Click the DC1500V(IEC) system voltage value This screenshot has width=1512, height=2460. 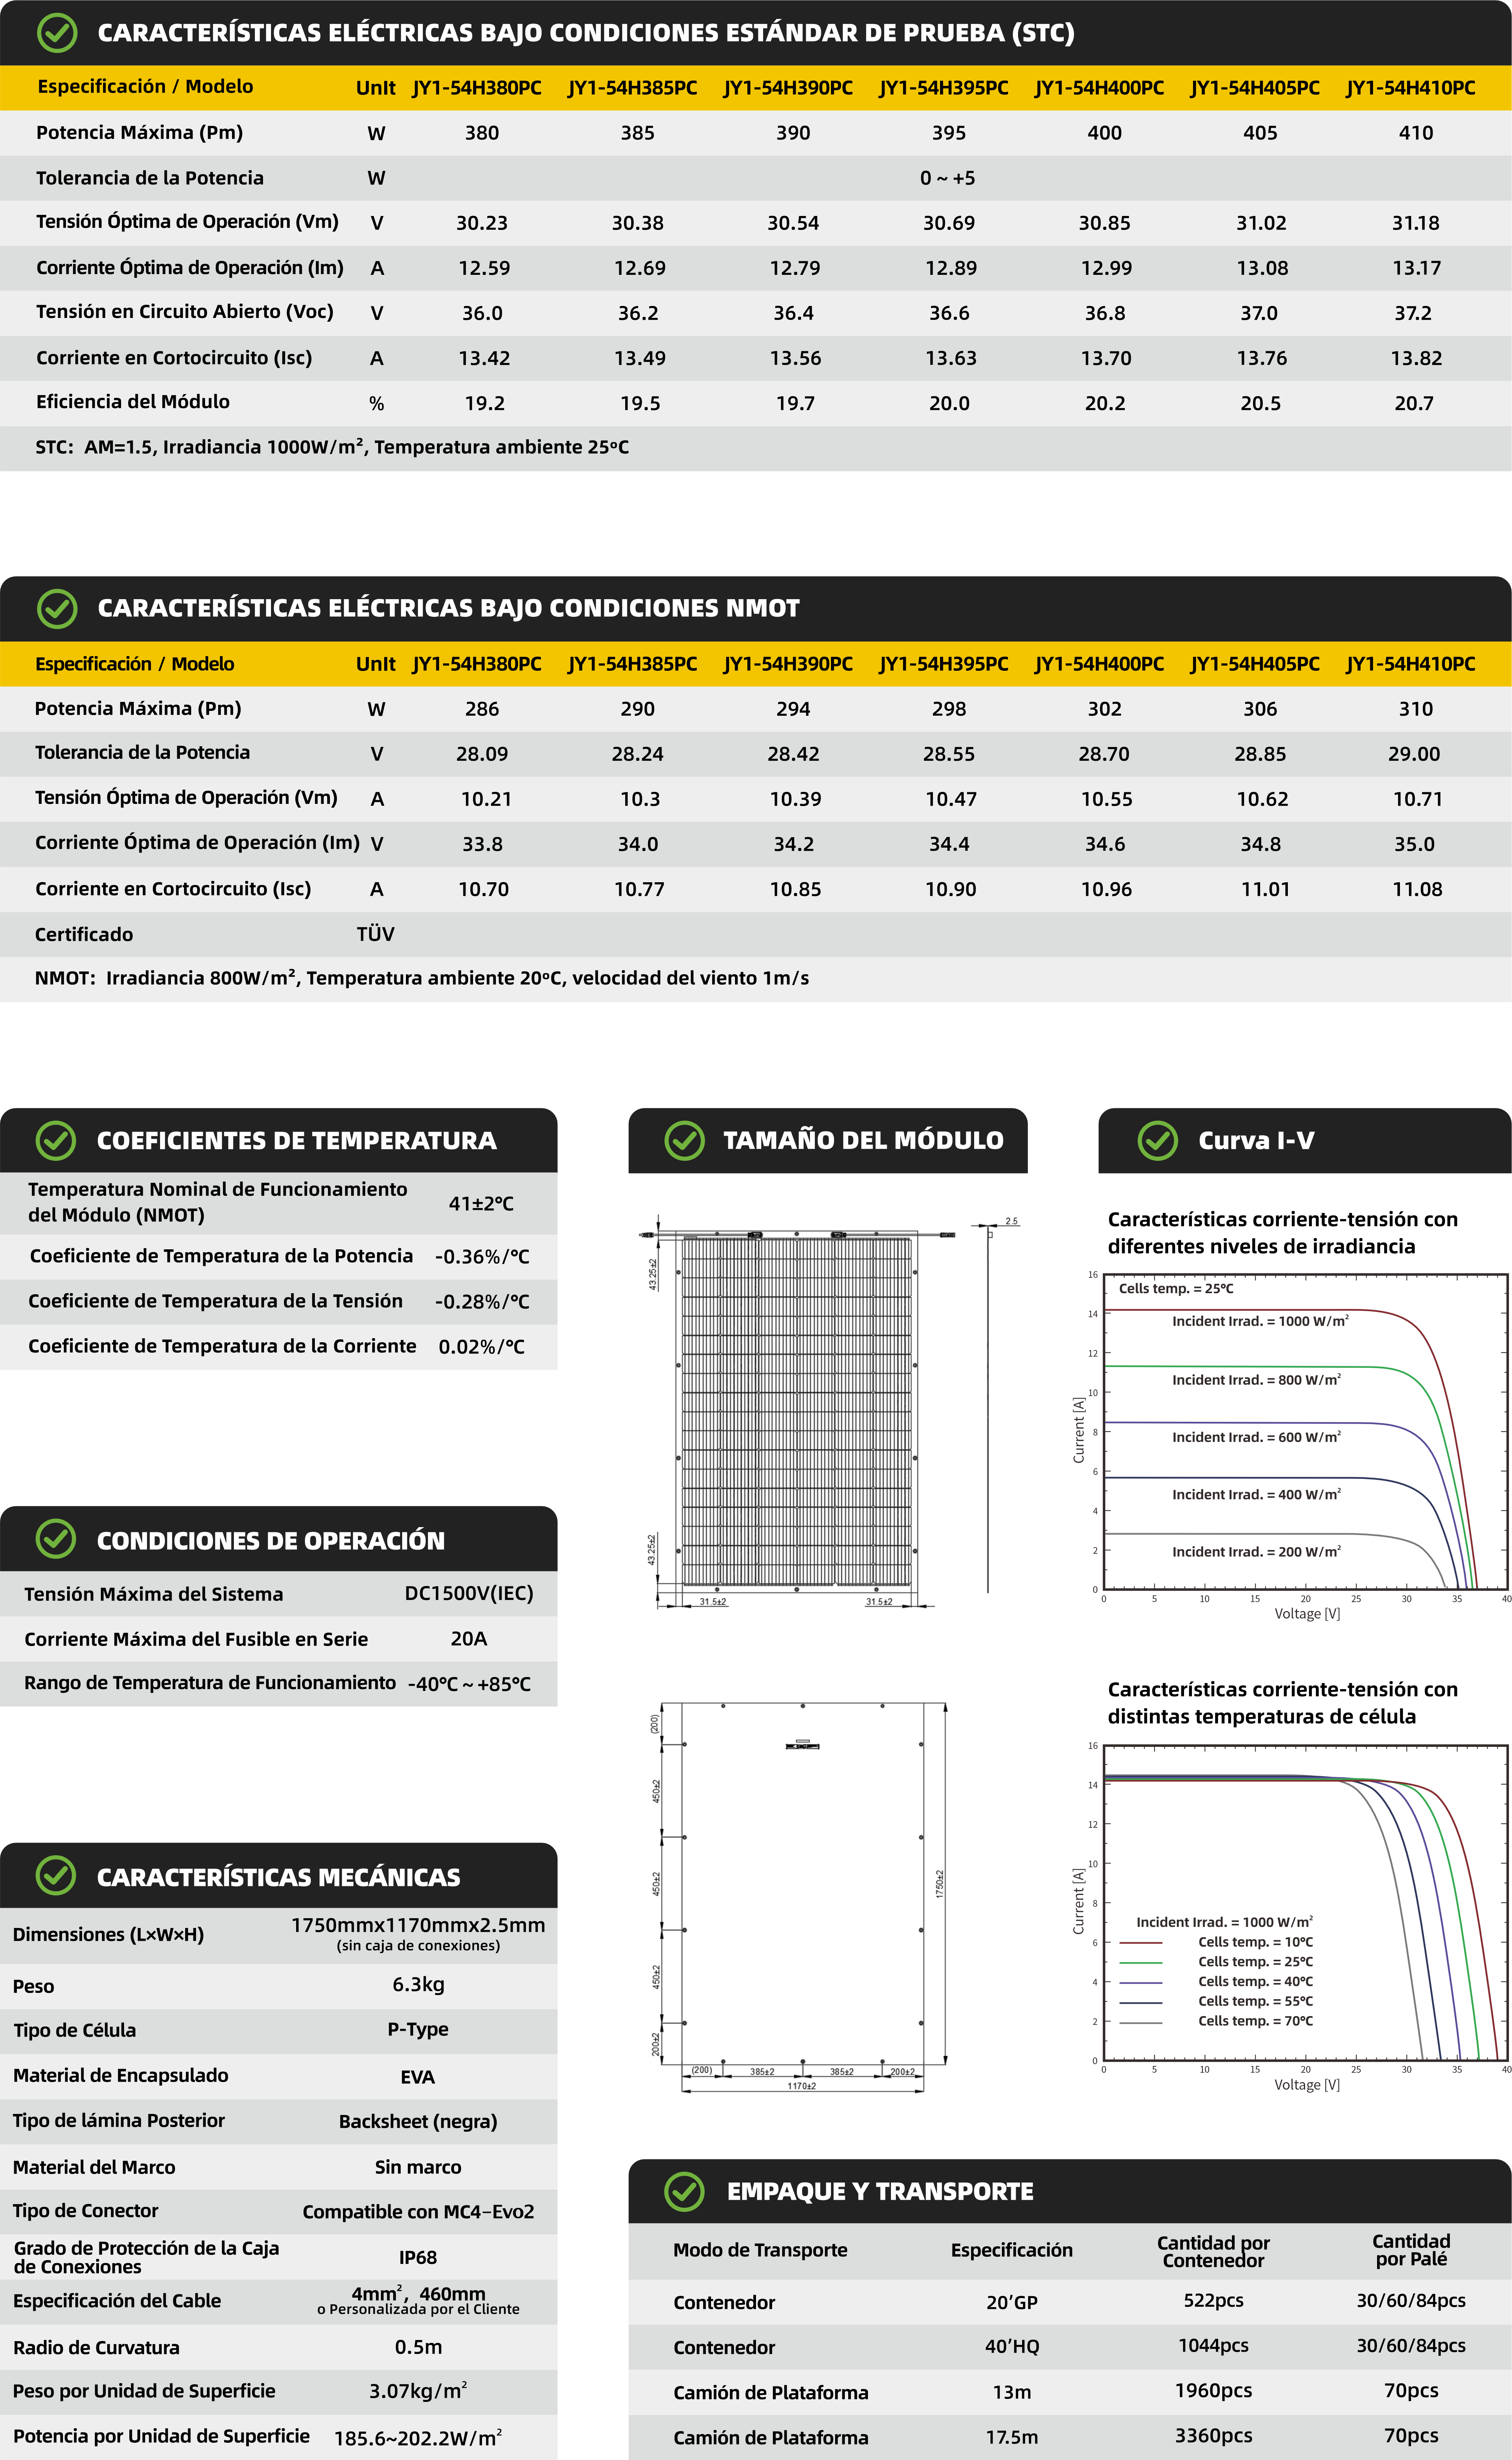click(468, 1594)
